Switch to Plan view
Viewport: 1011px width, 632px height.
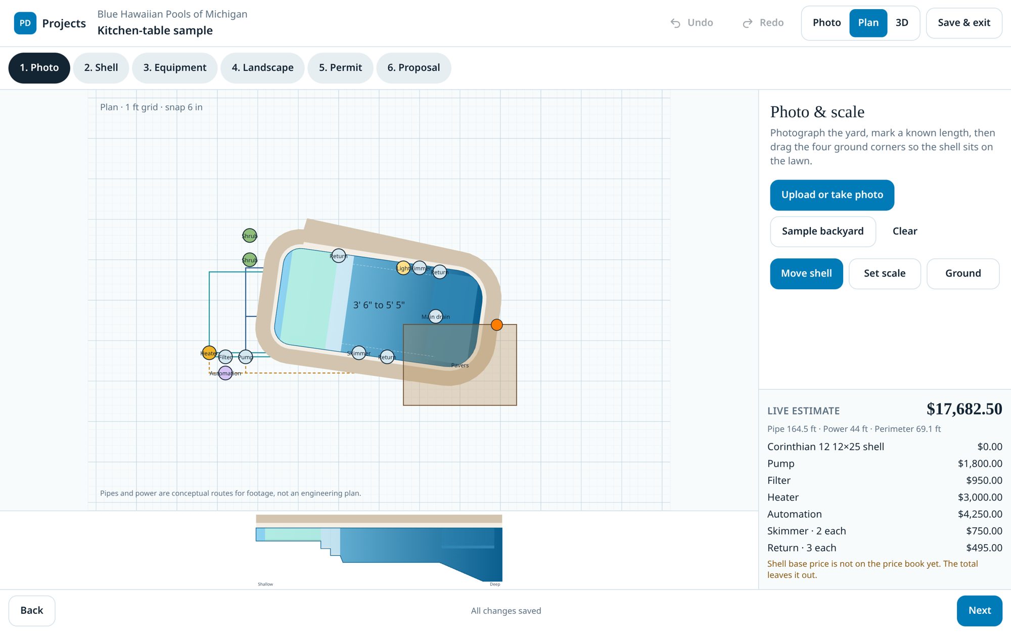[x=868, y=23]
